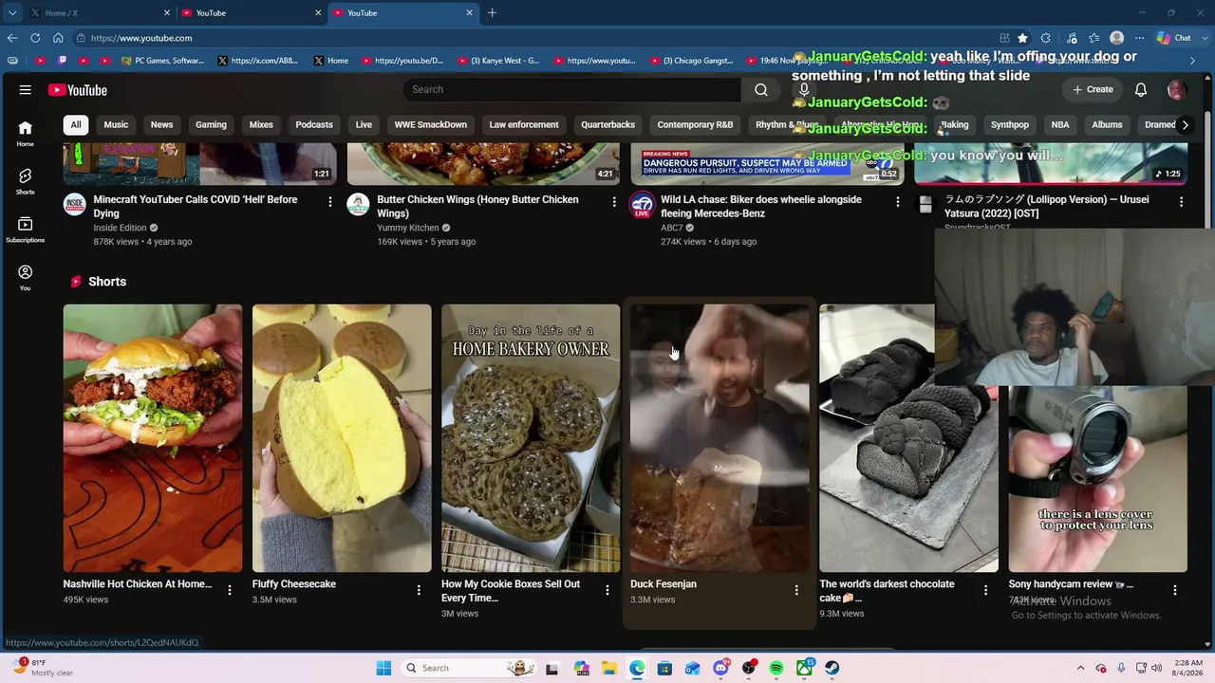Image resolution: width=1215 pixels, height=683 pixels.
Task: Click the Yummy Kitchen channel avatar
Action: click(358, 204)
